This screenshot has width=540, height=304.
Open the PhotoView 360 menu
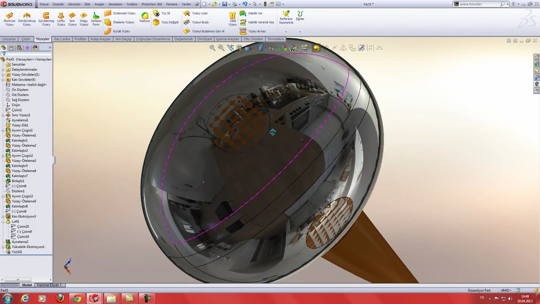pyautogui.click(x=151, y=4)
